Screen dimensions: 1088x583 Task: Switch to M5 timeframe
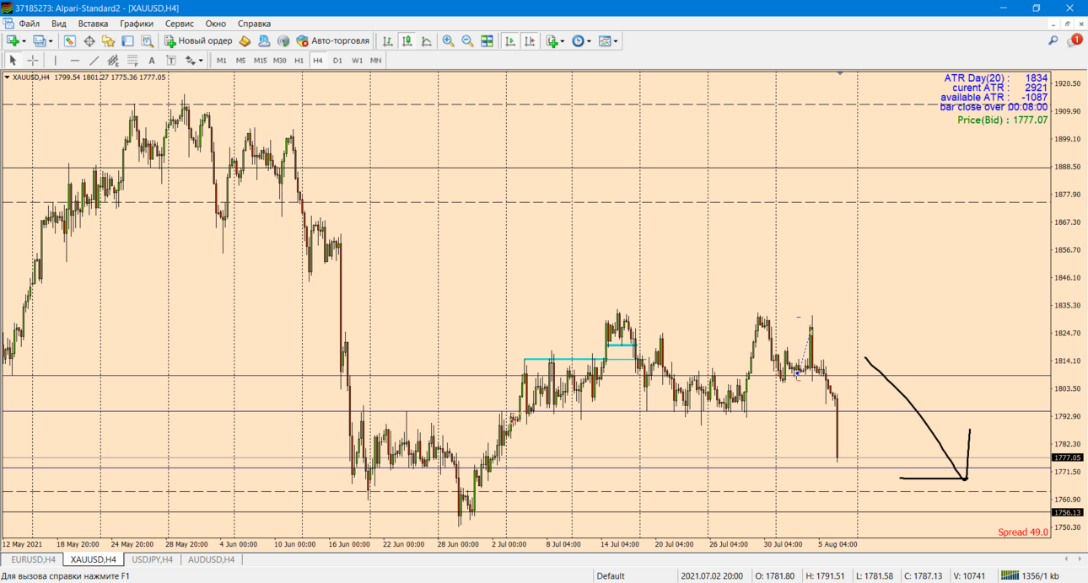point(240,61)
